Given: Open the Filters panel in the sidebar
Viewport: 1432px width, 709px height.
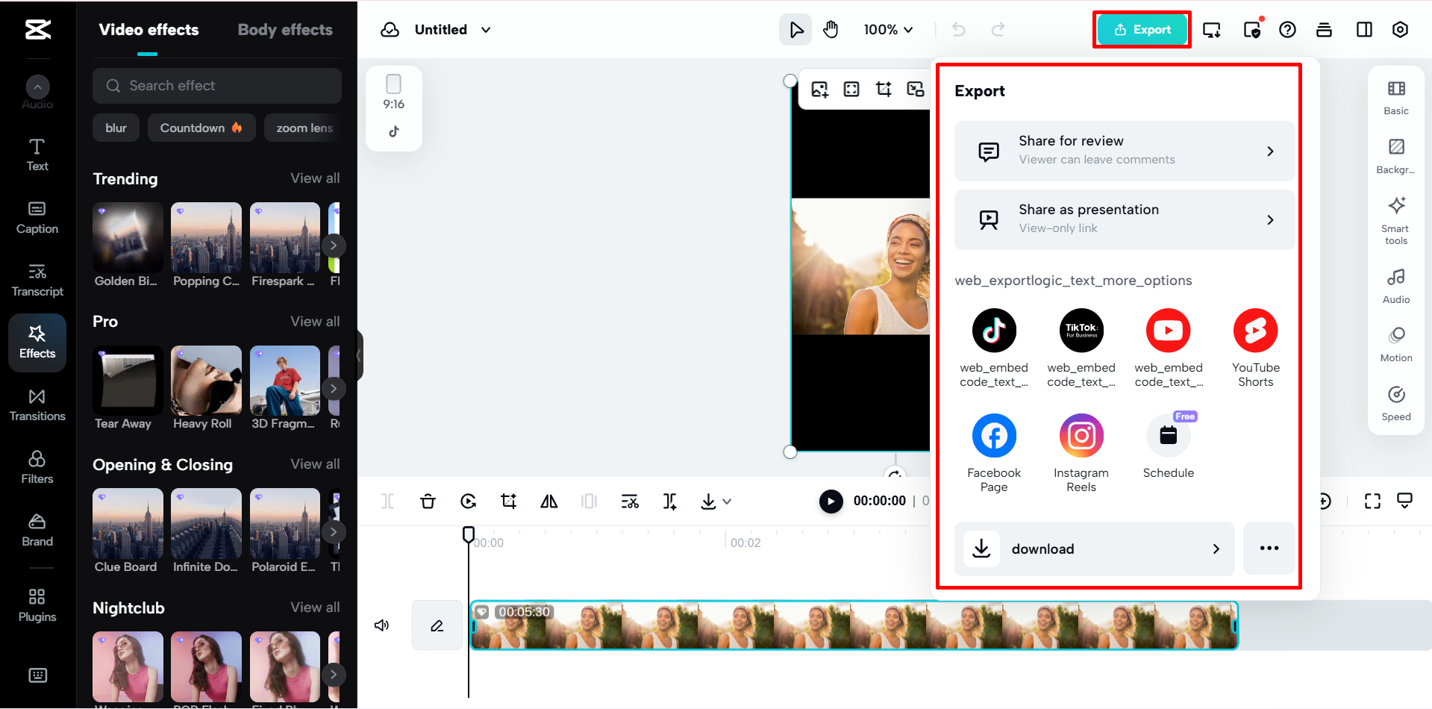Looking at the screenshot, I should coord(37,468).
